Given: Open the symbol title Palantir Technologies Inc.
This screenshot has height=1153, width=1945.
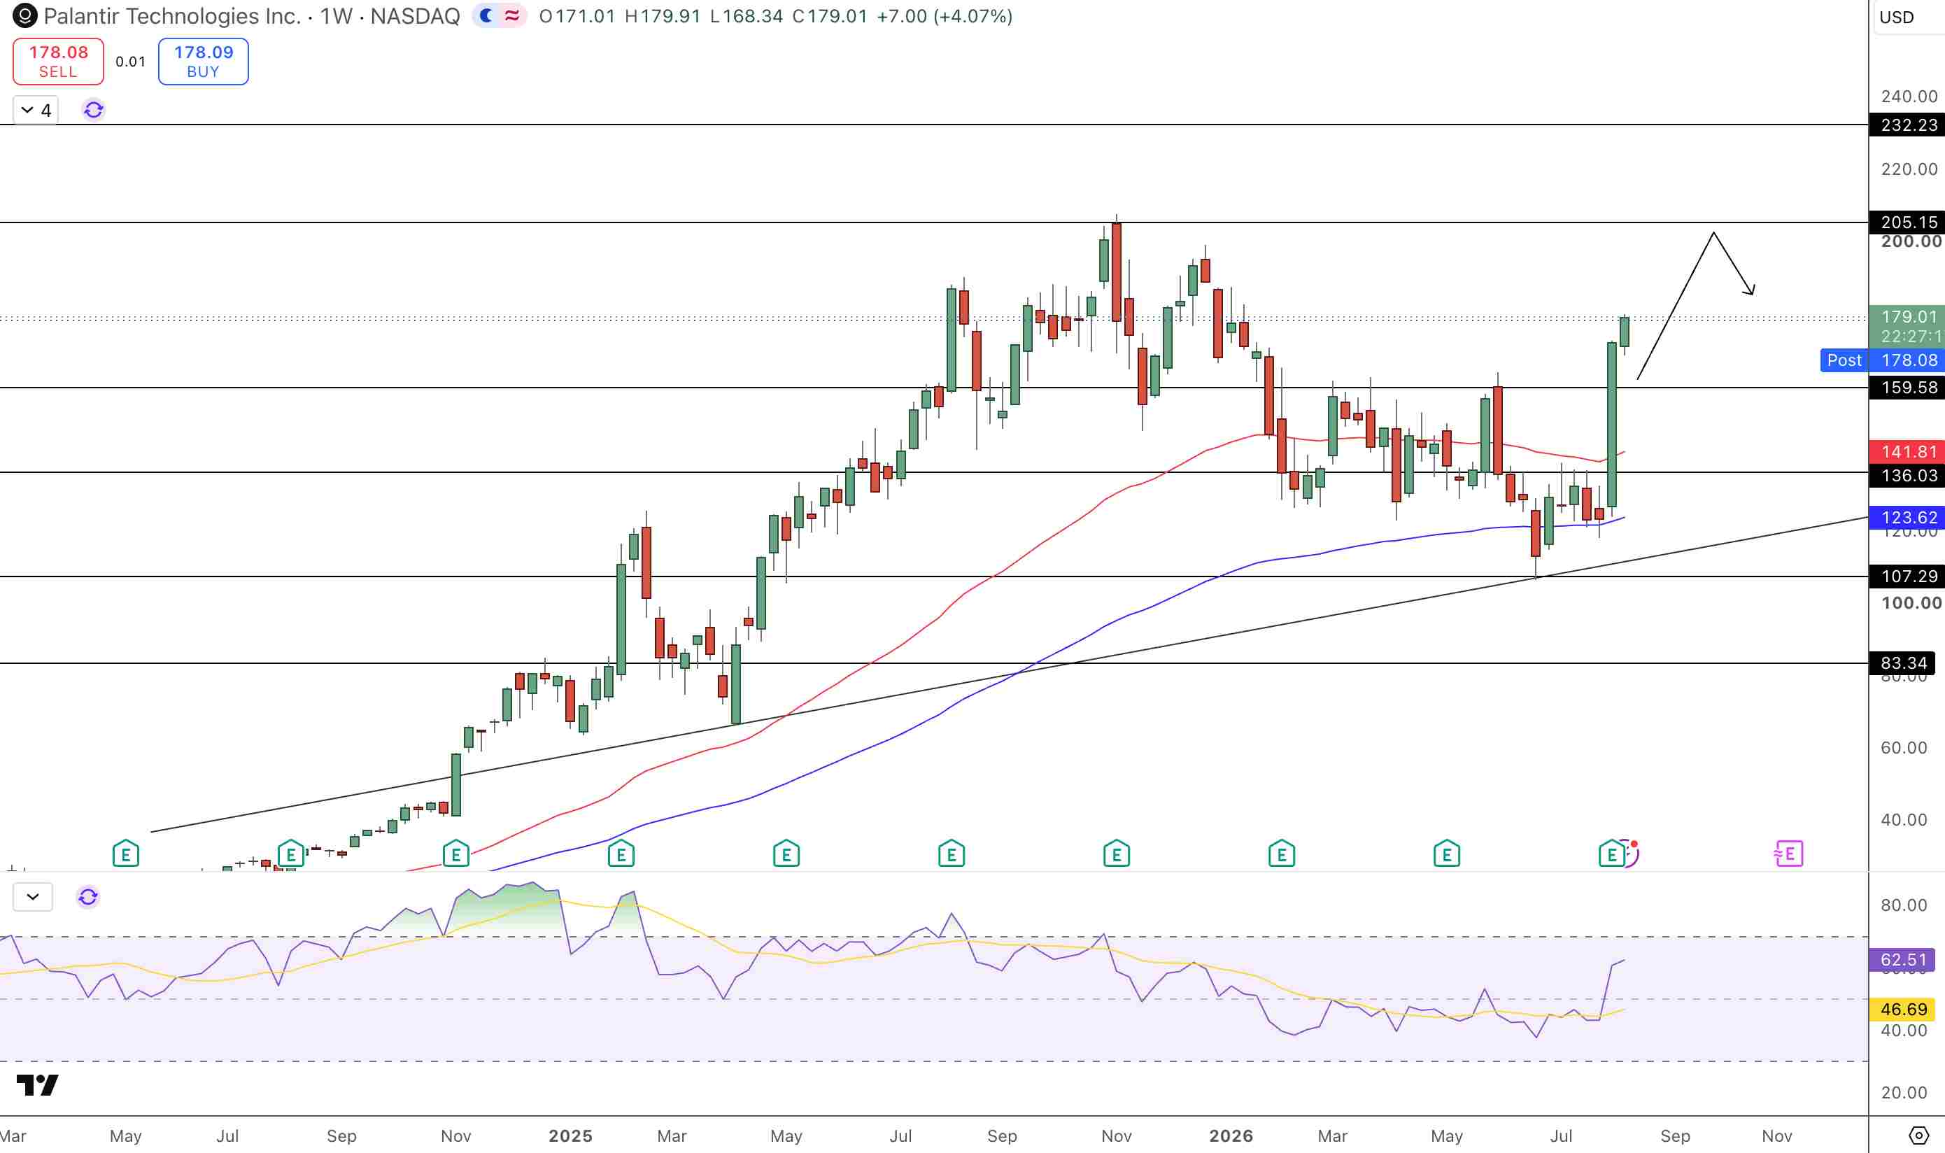Looking at the screenshot, I should [172, 16].
